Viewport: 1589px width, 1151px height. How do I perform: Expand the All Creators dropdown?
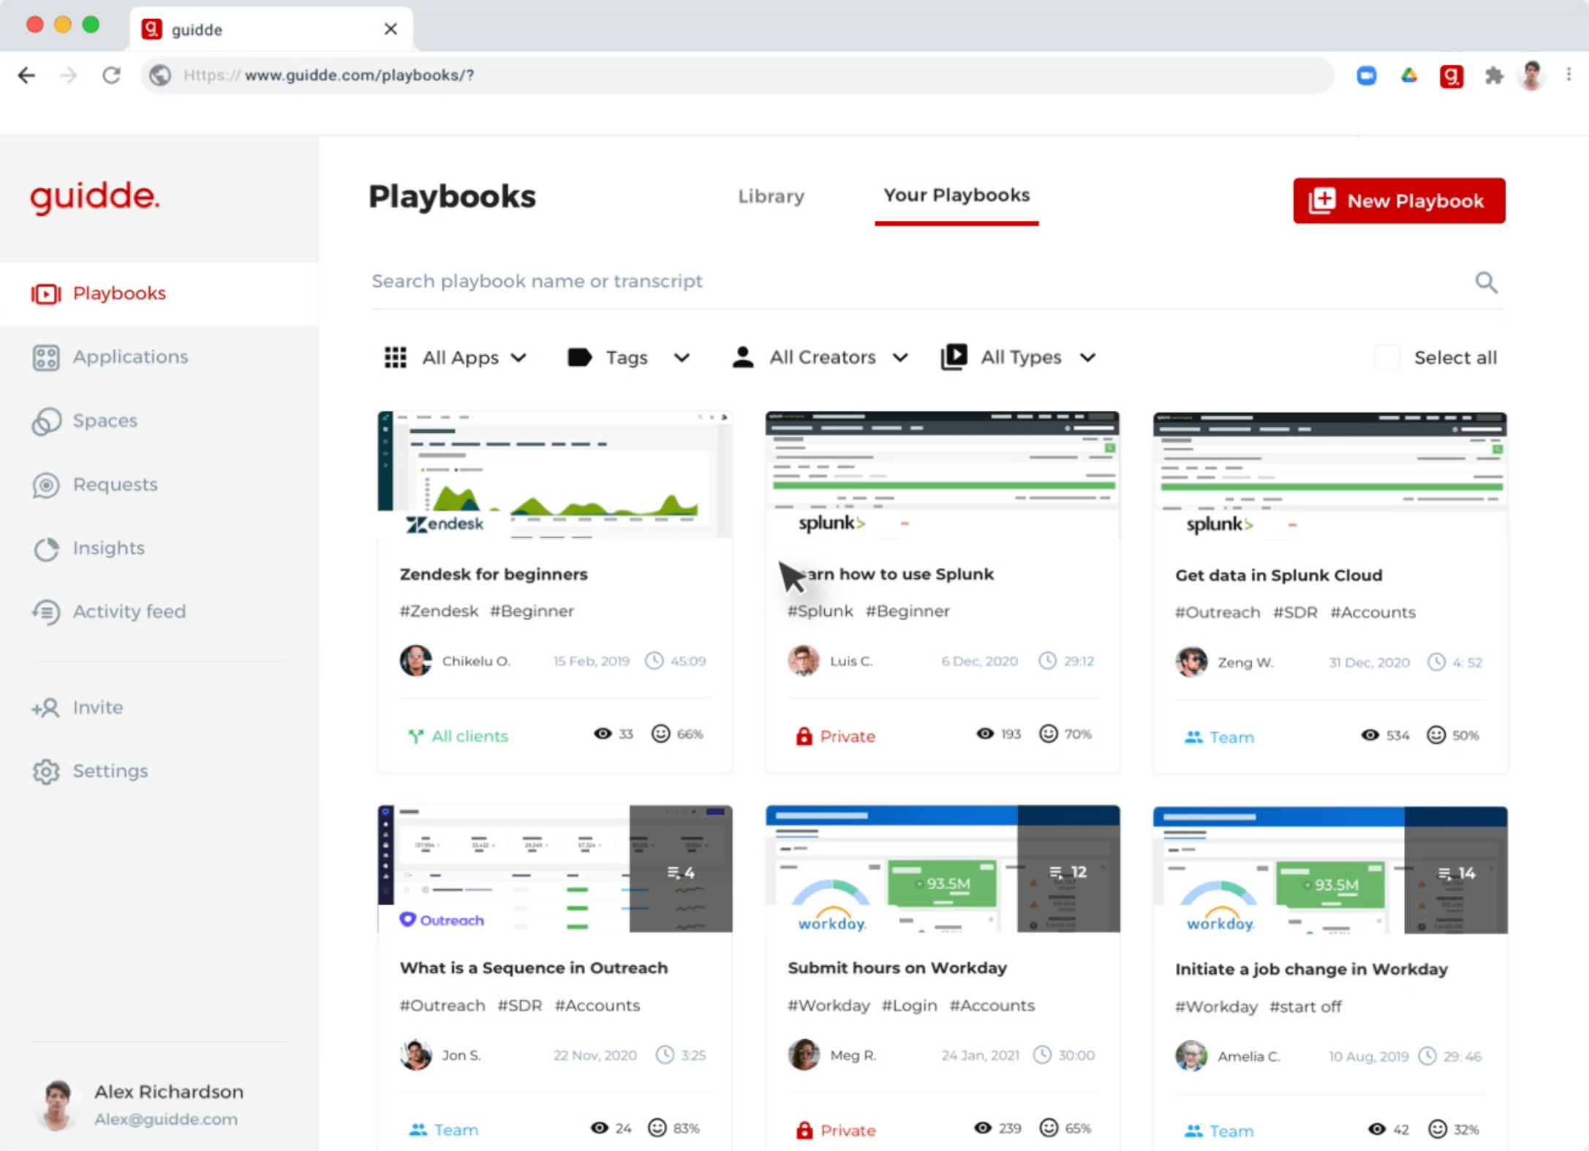point(820,358)
